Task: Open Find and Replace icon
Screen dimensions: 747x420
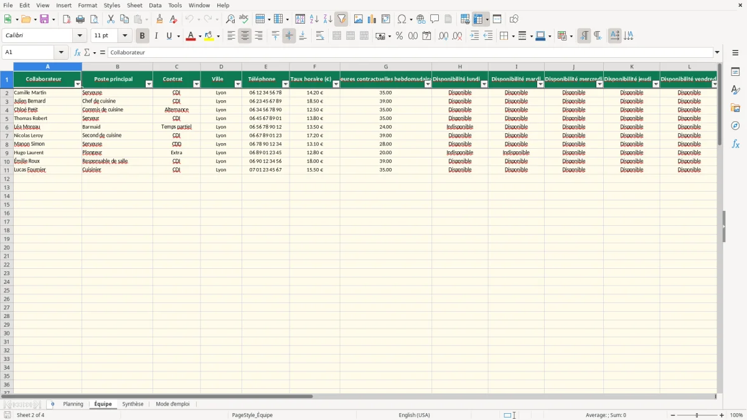Action: click(x=230, y=19)
